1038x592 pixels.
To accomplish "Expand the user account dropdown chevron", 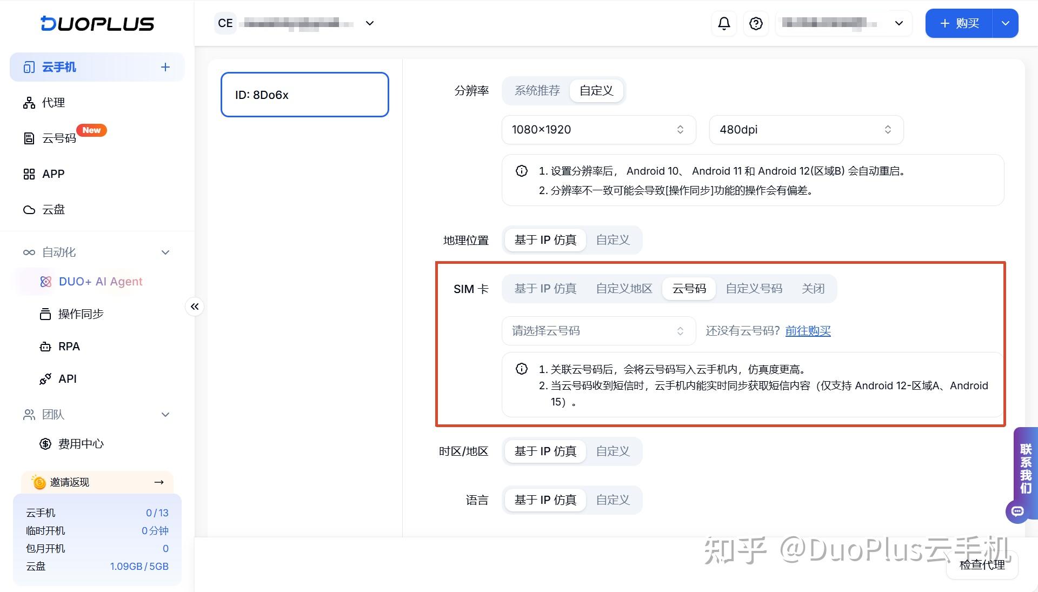I will [899, 23].
